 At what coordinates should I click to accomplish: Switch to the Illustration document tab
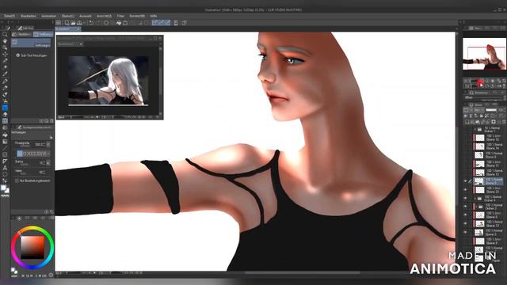68,28
